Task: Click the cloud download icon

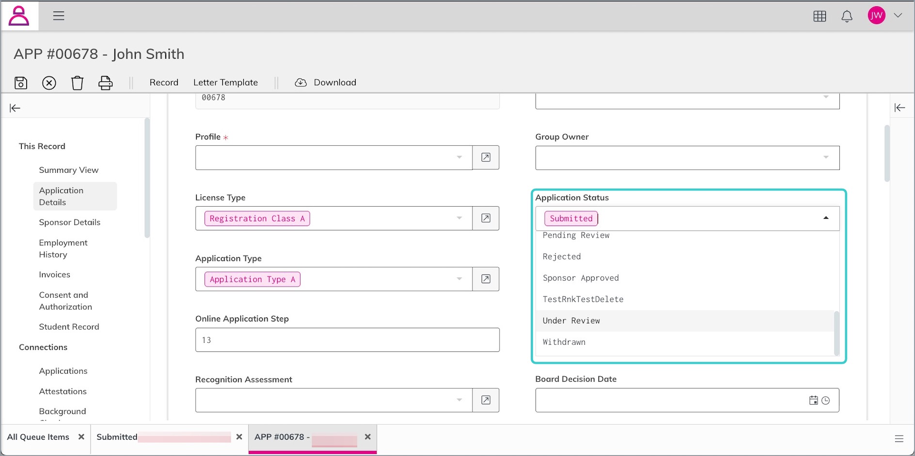Action: click(300, 82)
